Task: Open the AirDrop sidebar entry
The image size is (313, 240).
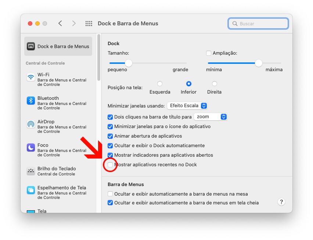Action: tap(58, 126)
